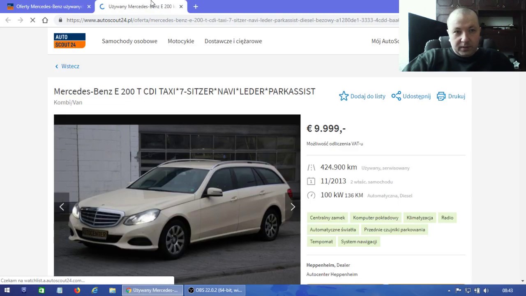Open the green spreadsheet app in taskbar

[x=42, y=290]
